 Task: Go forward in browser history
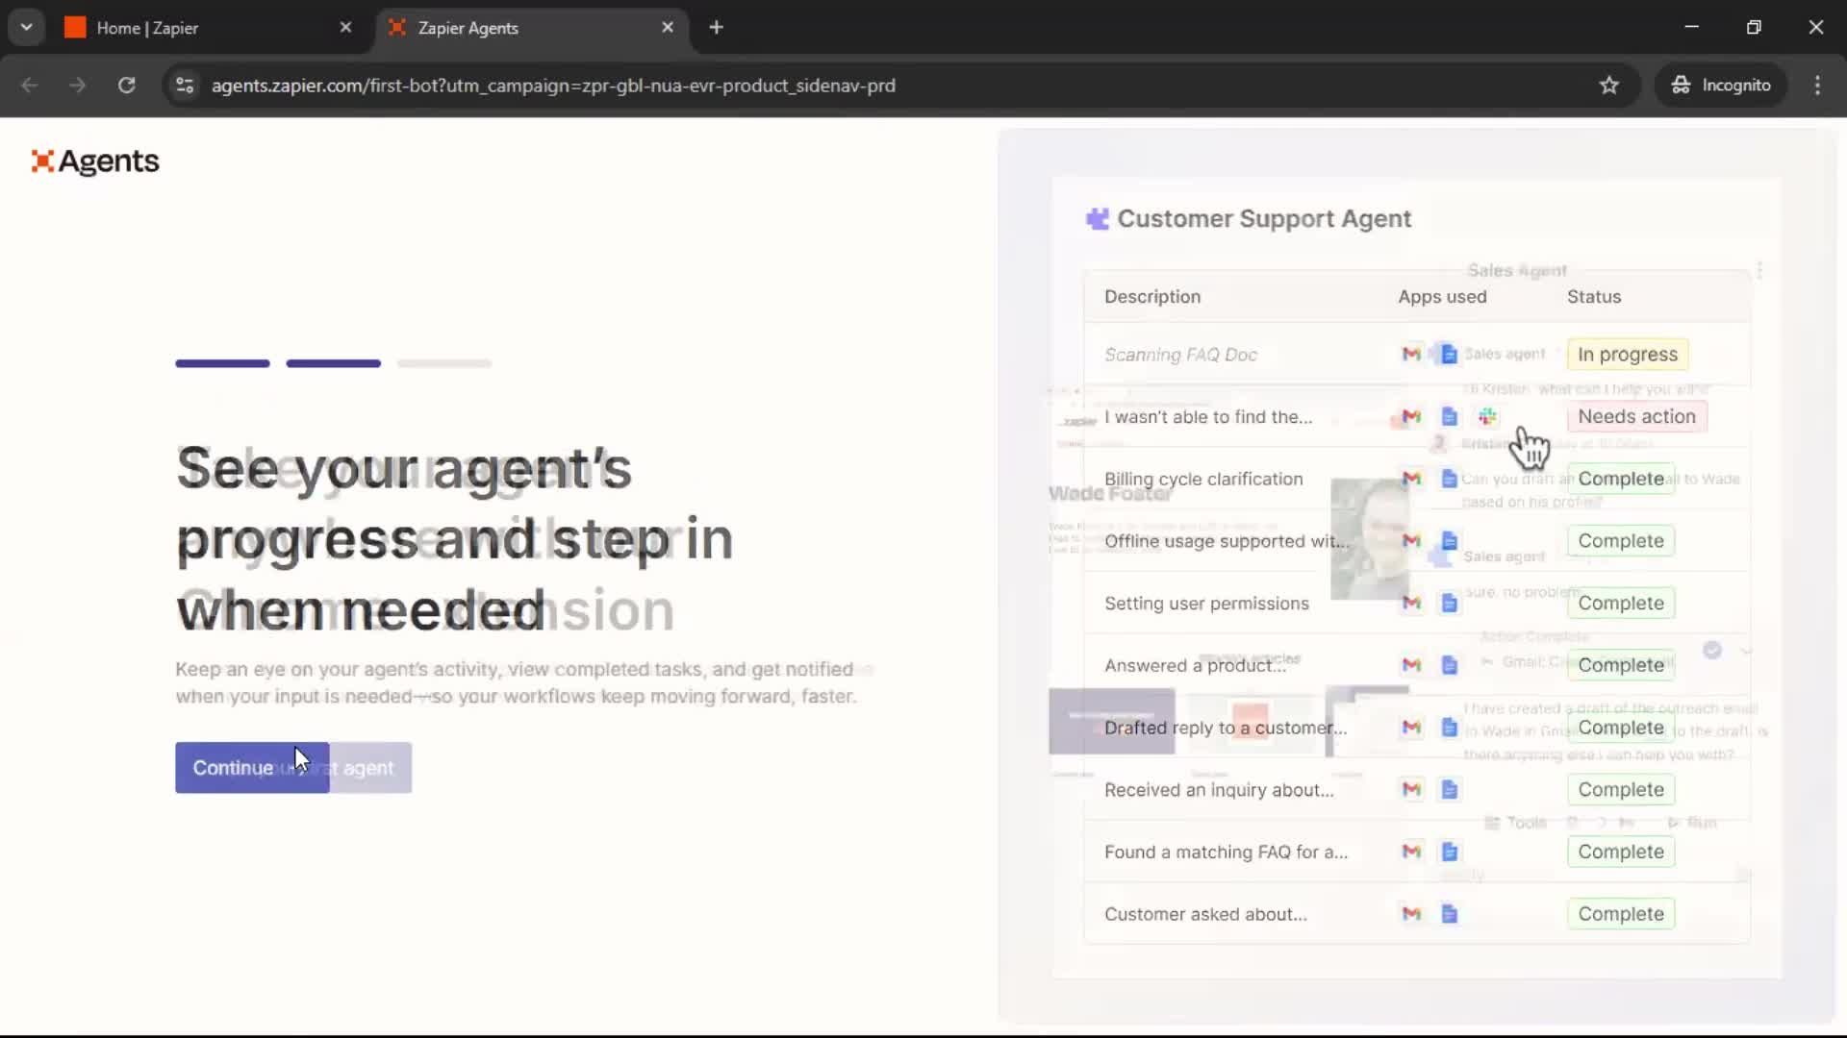[78, 86]
